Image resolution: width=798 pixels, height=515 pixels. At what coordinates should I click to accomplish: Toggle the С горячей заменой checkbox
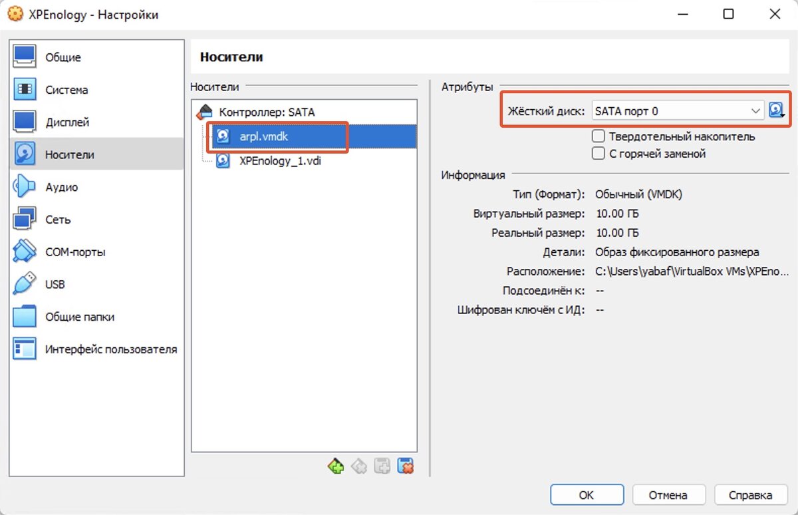598,154
